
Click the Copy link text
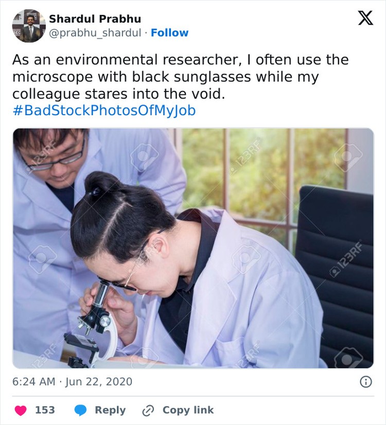(x=188, y=410)
